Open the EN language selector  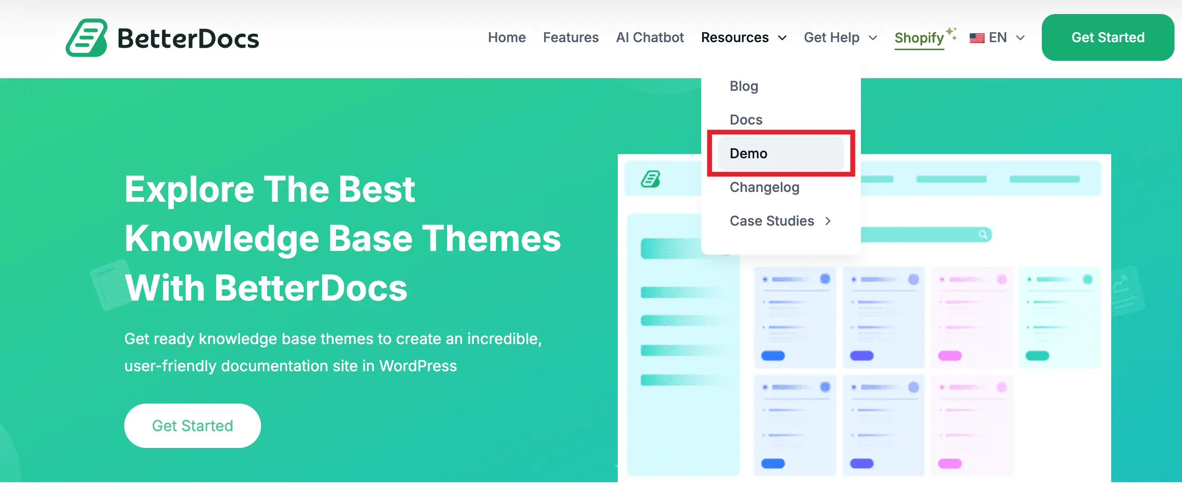click(x=997, y=37)
